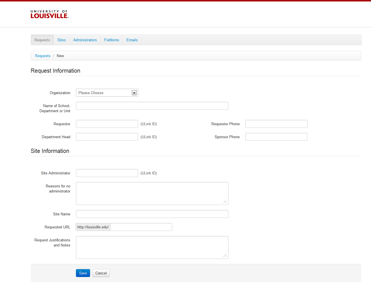
Task: Open the Sites tab
Action: click(61, 40)
